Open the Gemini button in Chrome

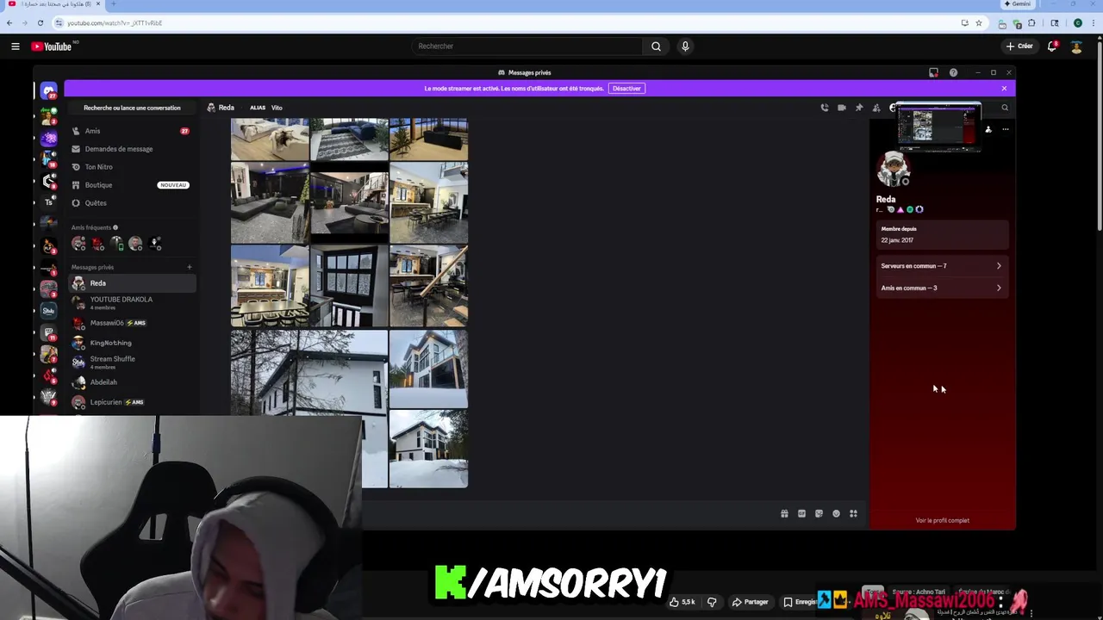[x=1018, y=3]
